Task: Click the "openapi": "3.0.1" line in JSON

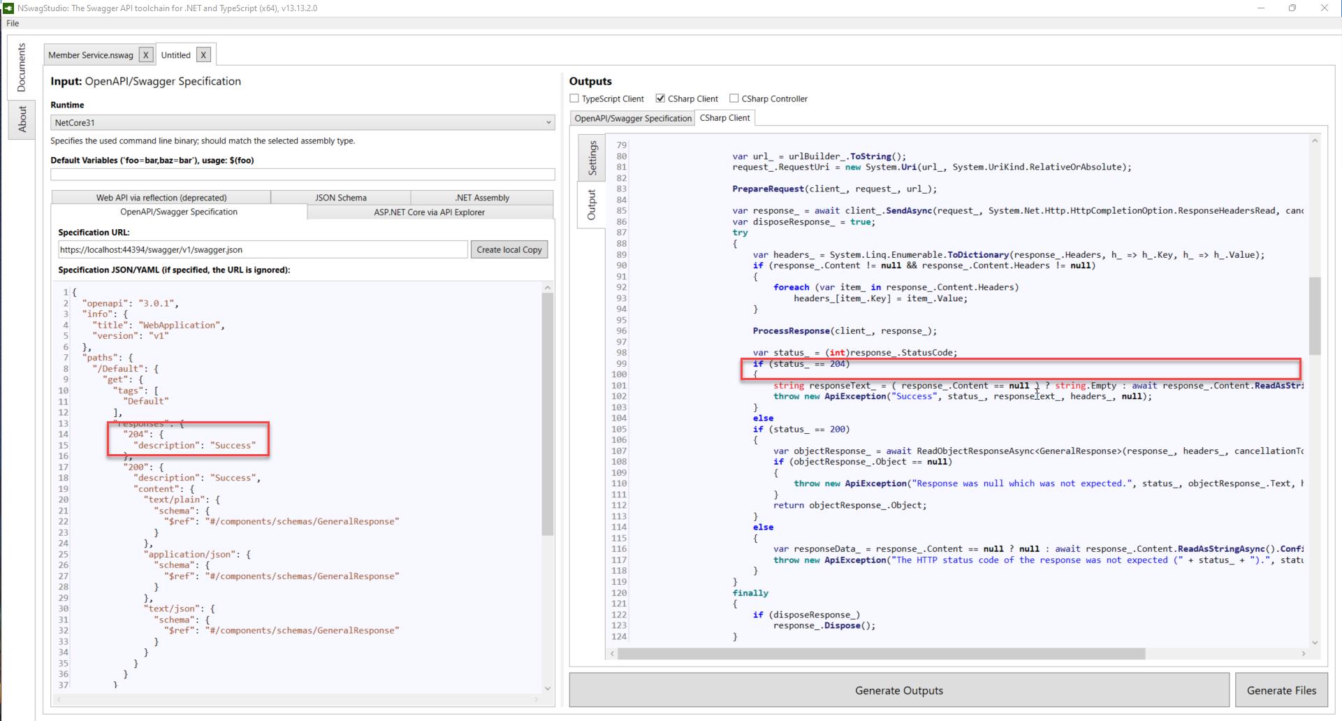Action: click(131, 303)
